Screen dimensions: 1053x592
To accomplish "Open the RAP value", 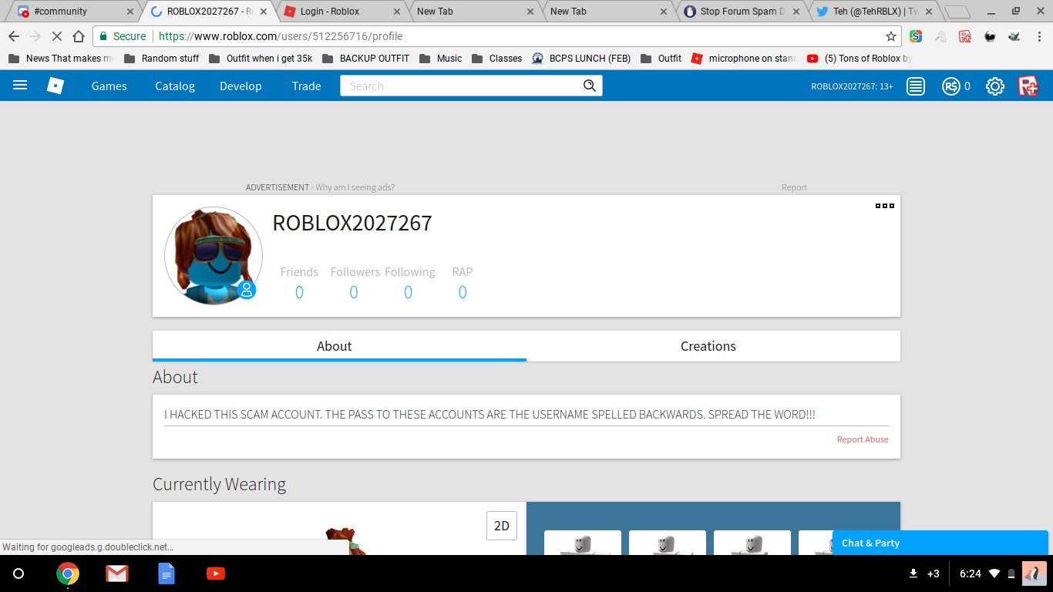I will [x=463, y=292].
